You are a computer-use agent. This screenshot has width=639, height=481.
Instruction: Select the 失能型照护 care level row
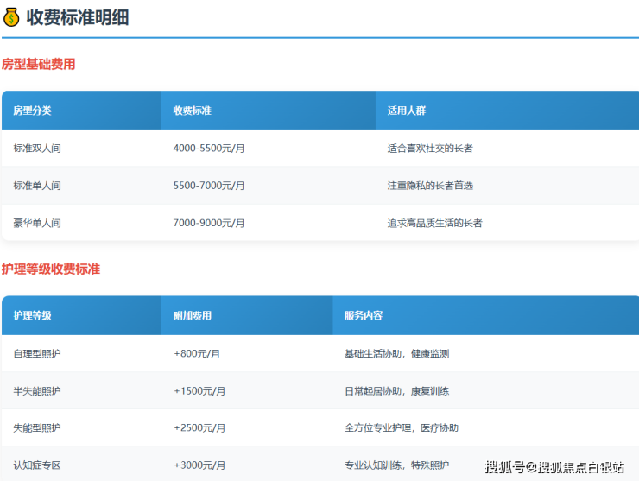(x=37, y=428)
